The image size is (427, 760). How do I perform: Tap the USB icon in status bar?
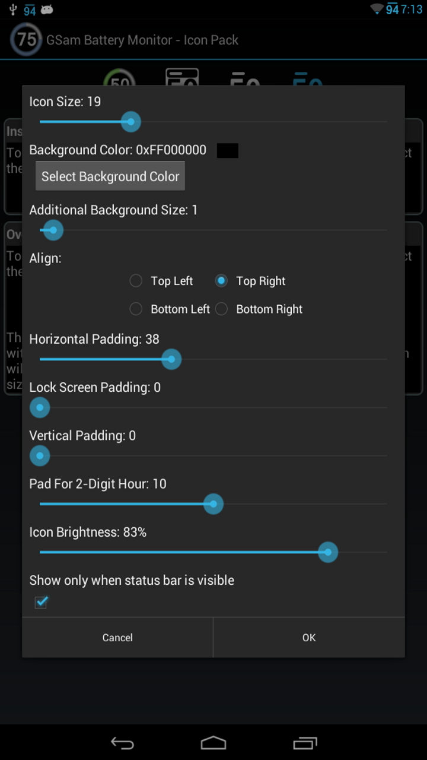pos(13,10)
